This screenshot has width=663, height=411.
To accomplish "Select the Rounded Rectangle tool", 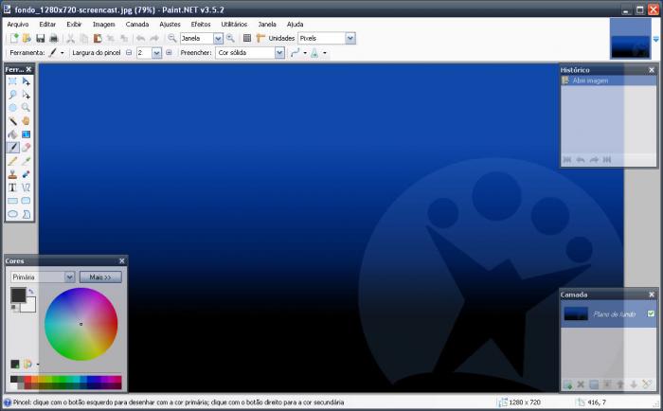I will coord(27,201).
